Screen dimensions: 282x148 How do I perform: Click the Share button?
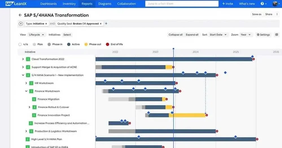tap(269, 14)
